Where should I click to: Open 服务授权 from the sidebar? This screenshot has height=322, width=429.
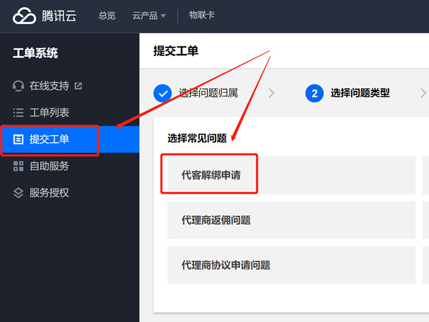click(x=49, y=193)
